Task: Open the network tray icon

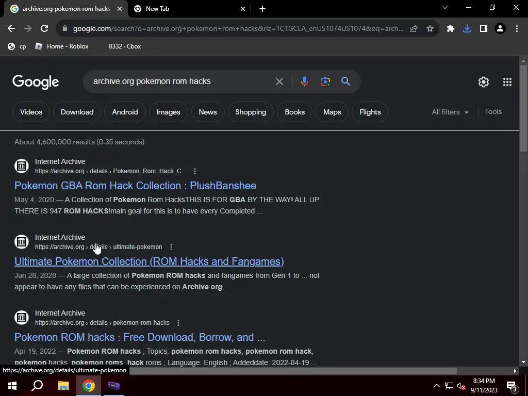Action: [449, 386]
